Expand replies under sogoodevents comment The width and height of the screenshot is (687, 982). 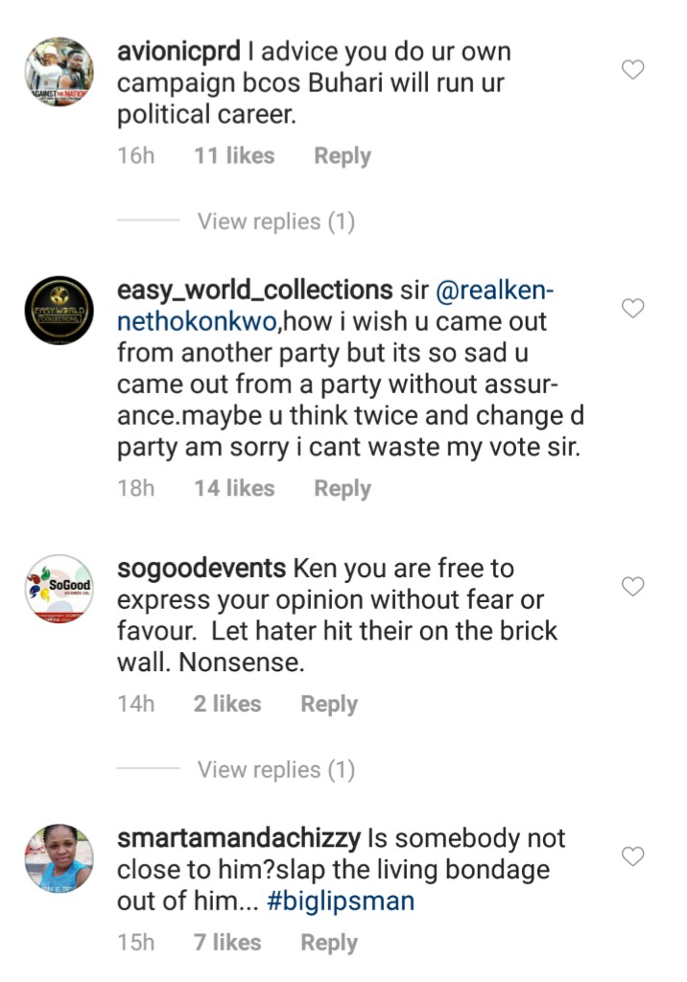click(275, 769)
